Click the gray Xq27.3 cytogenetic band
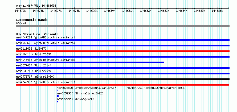This screenshot has height=112, width=237. [x=122, y=26]
